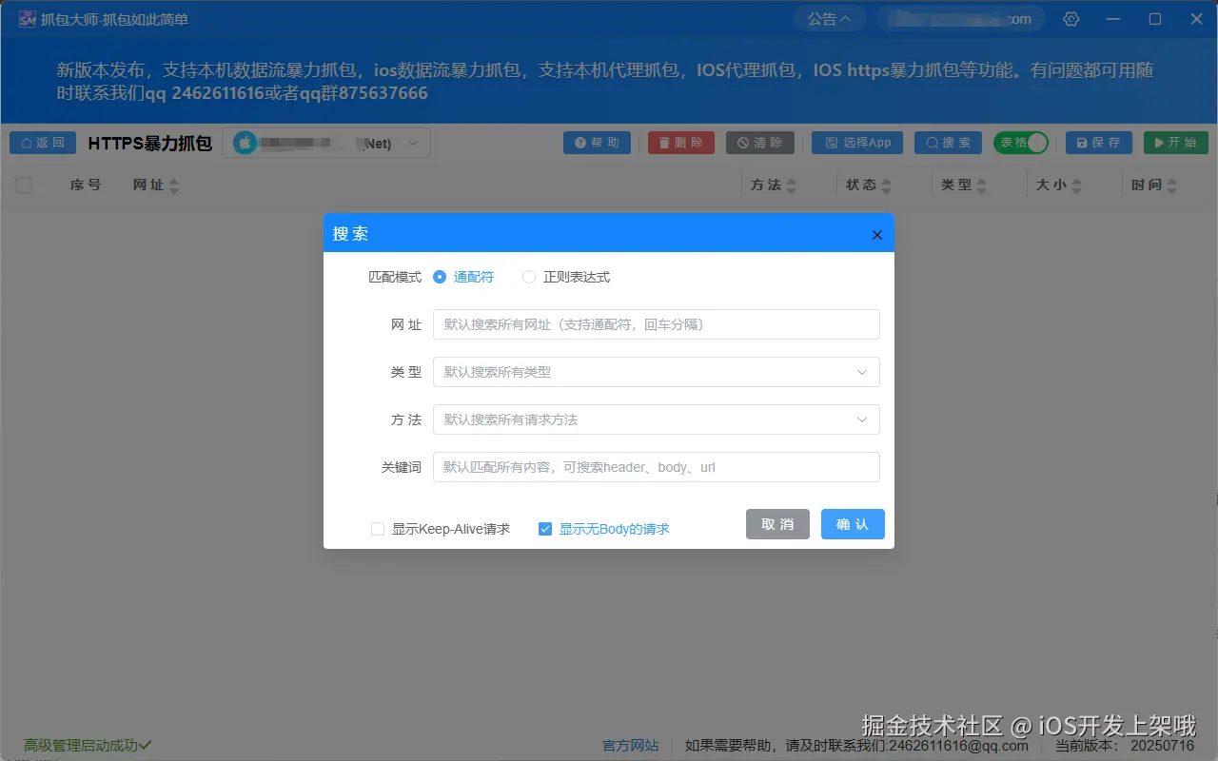
Task: Open the 官方网站 link at the bottom
Action: tap(630, 745)
